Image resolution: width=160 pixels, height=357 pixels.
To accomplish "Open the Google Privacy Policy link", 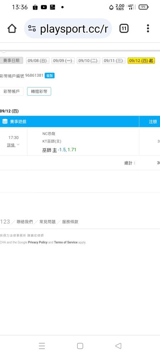I will click(x=38, y=242).
